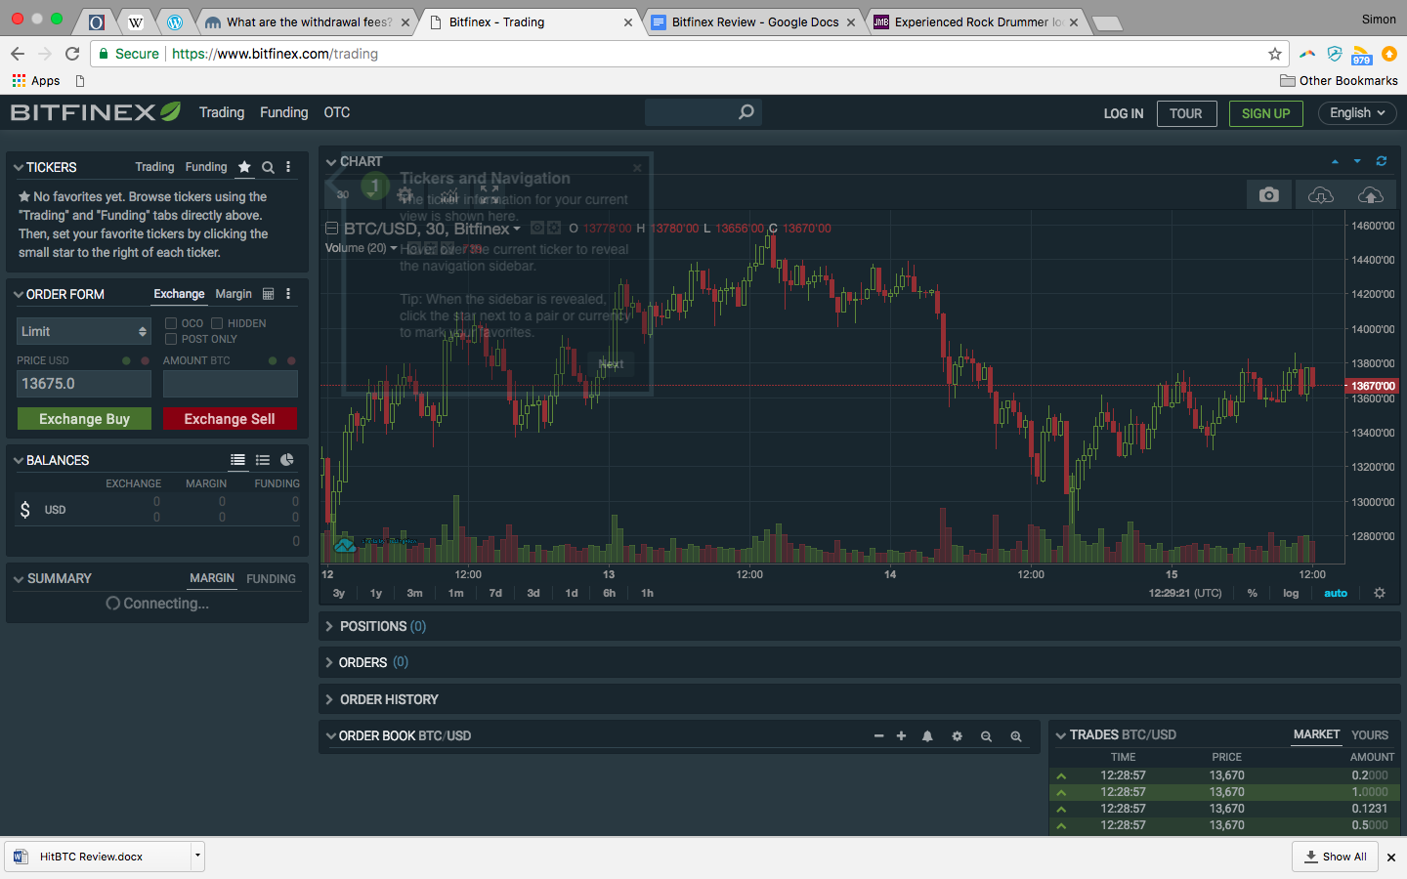Collapse the ORDER FORM panel
This screenshot has height=879, width=1407.
[19, 294]
